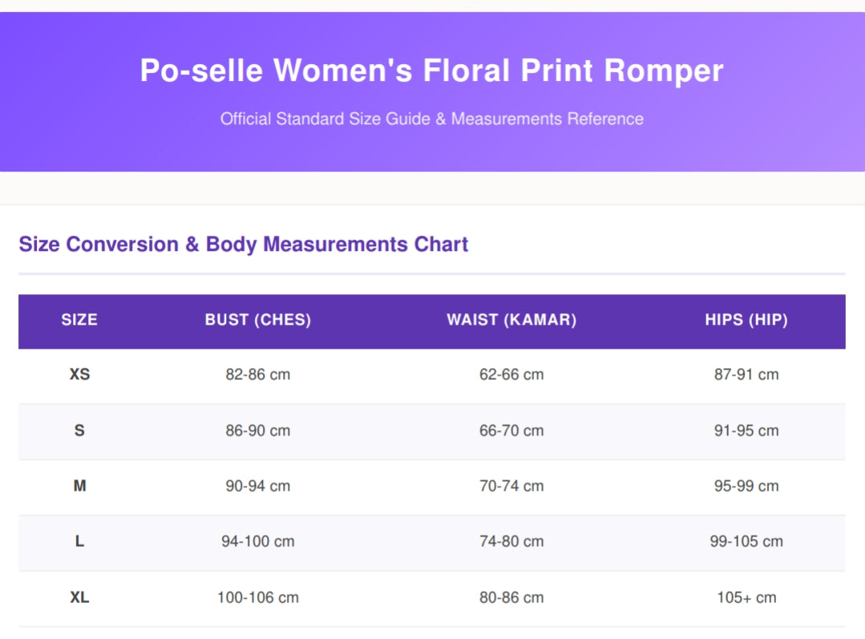865x639 pixels.
Task: Click the 82-86 cm bust cell
Action: click(257, 374)
